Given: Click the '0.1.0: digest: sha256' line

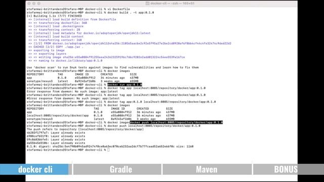Looking at the screenshot, I should [110, 147].
